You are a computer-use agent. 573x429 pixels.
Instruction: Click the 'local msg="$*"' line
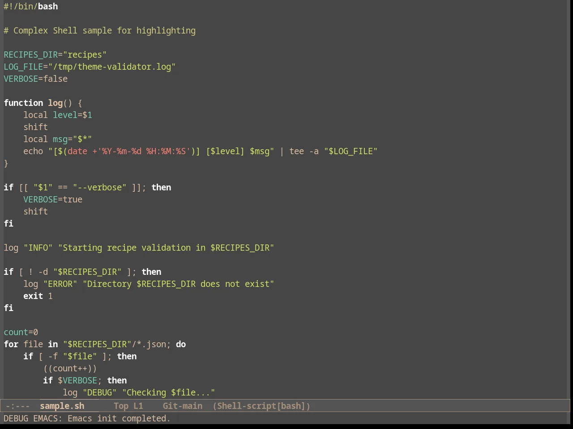pyautogui.click(x=58, y=139)
